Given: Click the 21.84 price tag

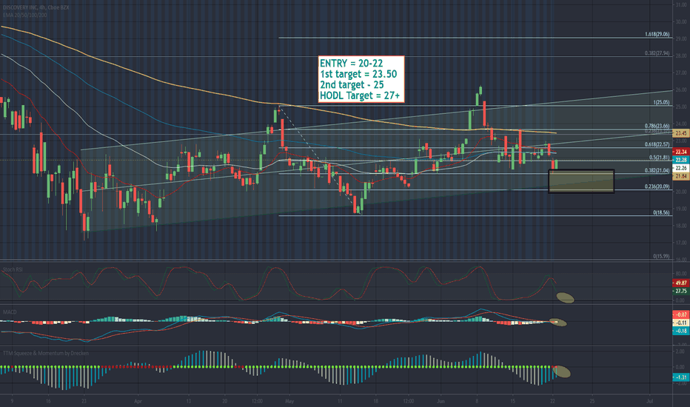Looking at the screenshot, I should 681,176.
